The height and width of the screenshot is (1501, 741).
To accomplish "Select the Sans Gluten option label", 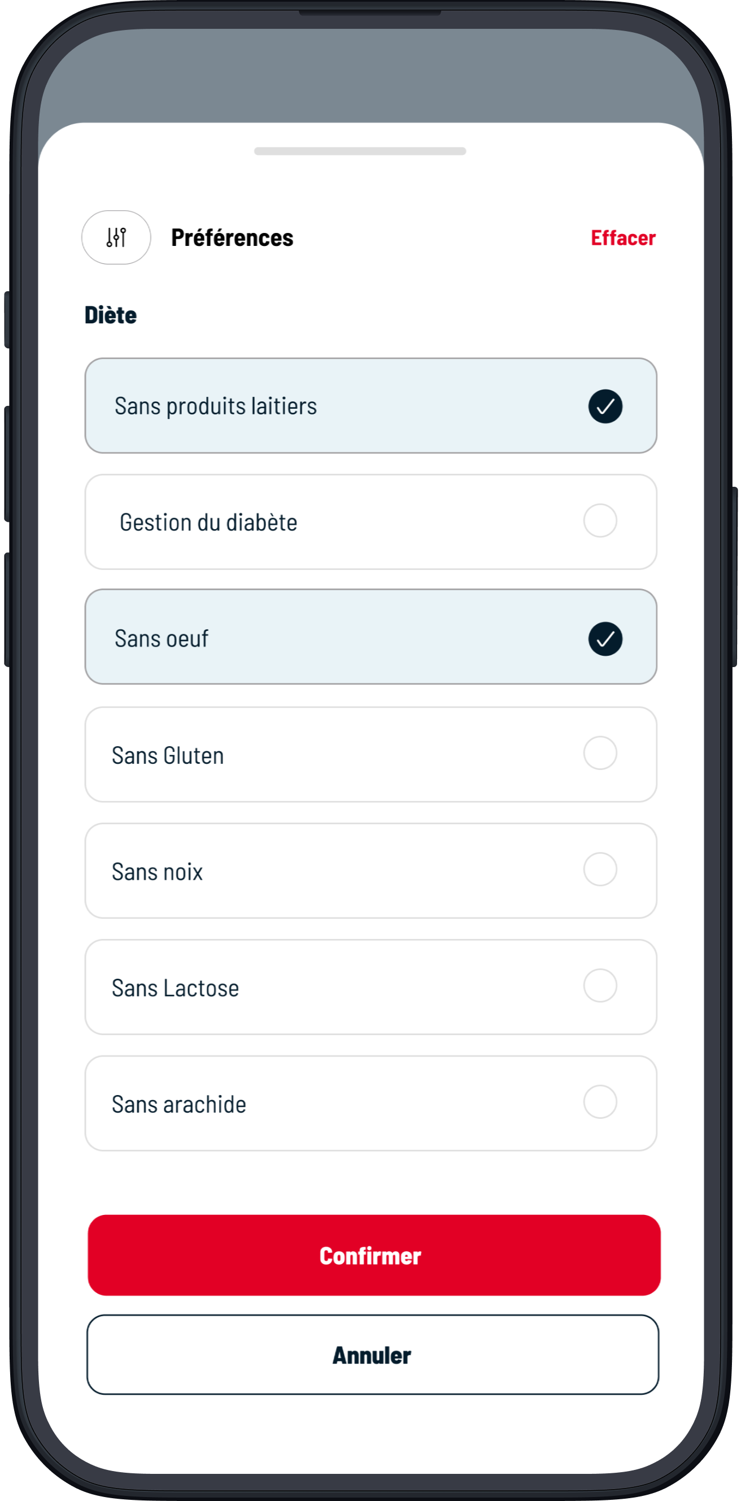I will (168, 756).
